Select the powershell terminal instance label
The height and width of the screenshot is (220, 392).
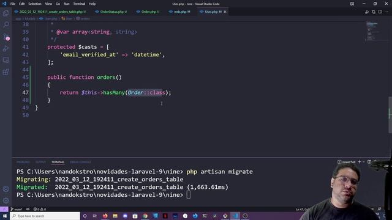click(347, 162)
